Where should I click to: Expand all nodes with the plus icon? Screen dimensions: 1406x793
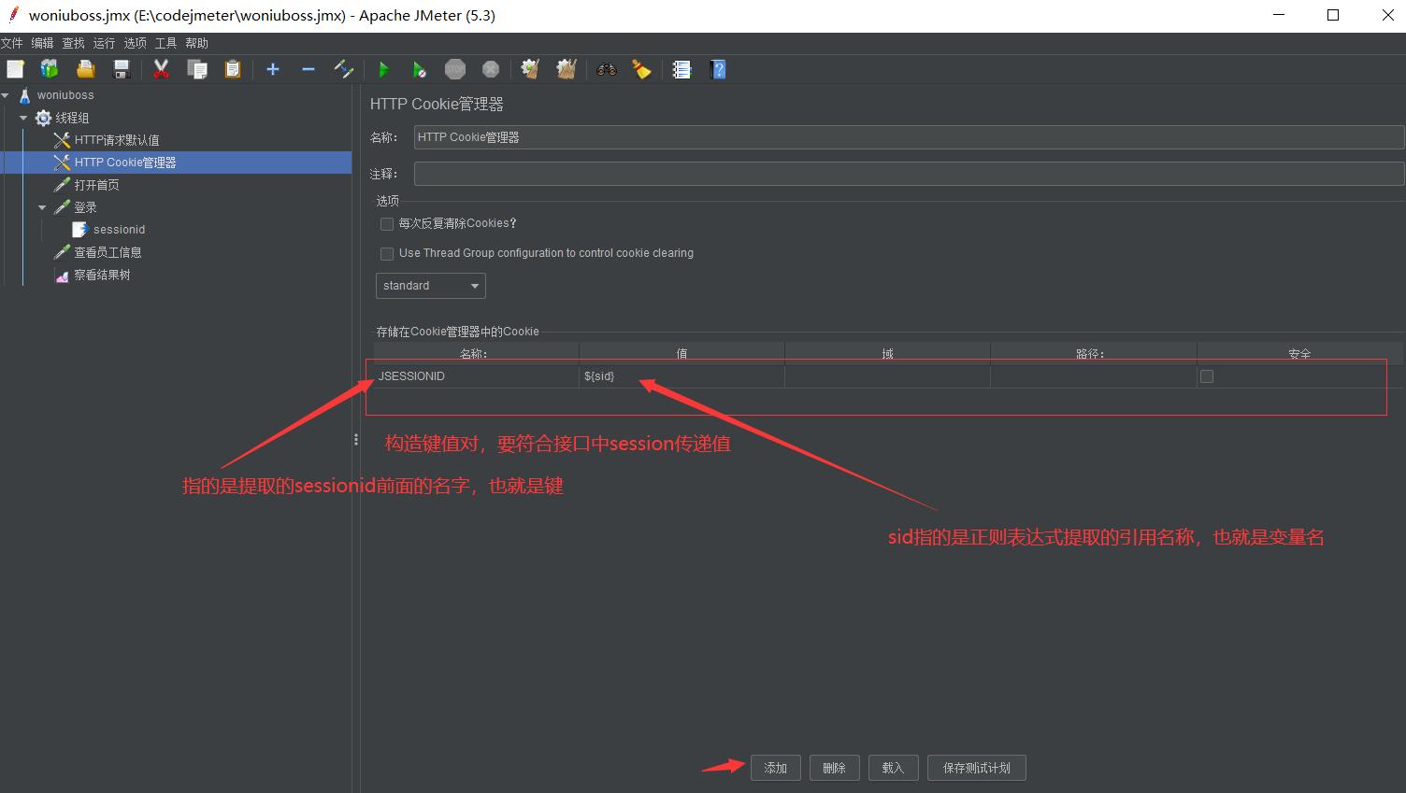[273, 69]
